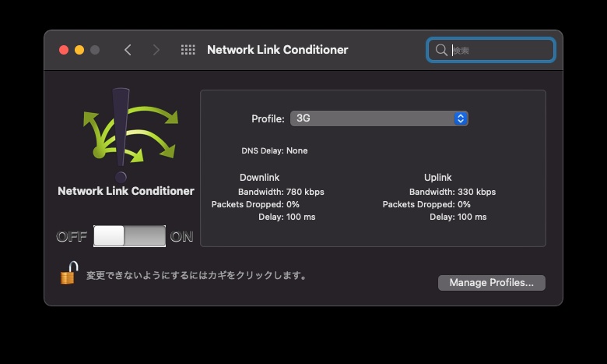Click the Profile: label

point(268,118)
